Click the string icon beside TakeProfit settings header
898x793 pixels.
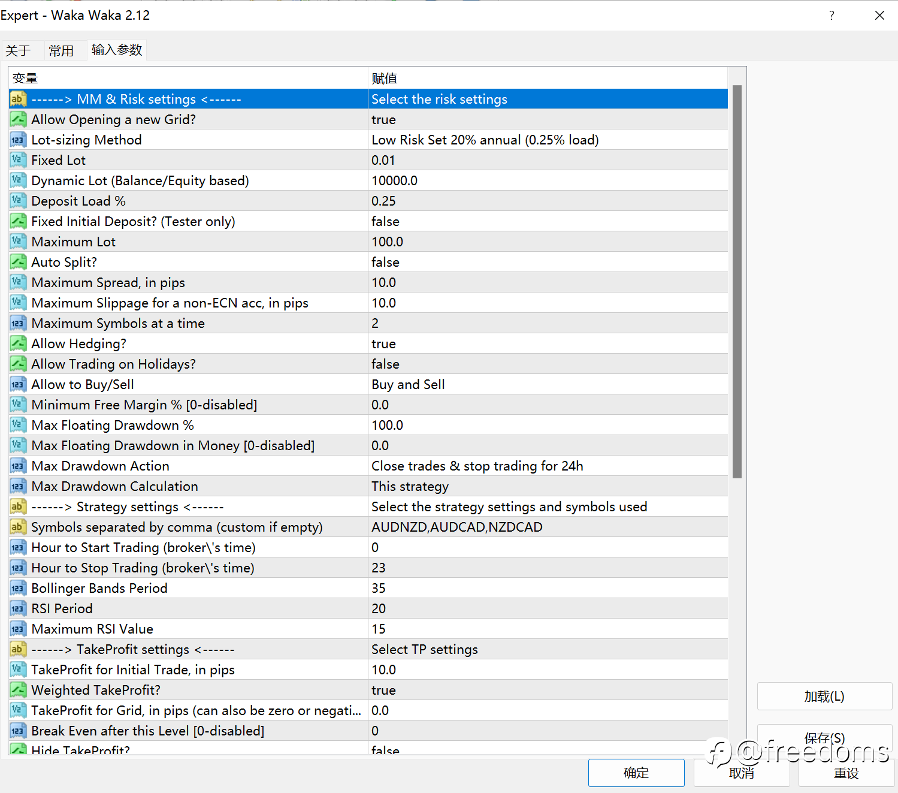click(x=18, y=649)
